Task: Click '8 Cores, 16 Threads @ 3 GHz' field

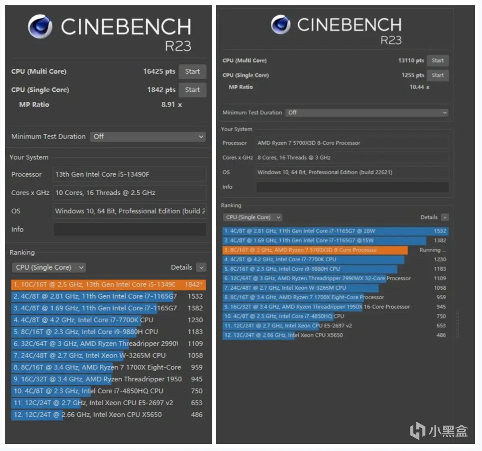Action: tap(353, 157)
